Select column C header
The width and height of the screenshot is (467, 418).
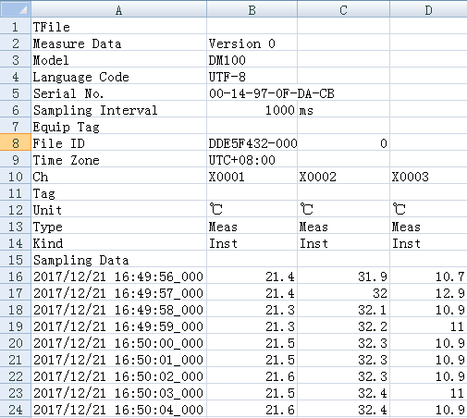tap(343, 9)
